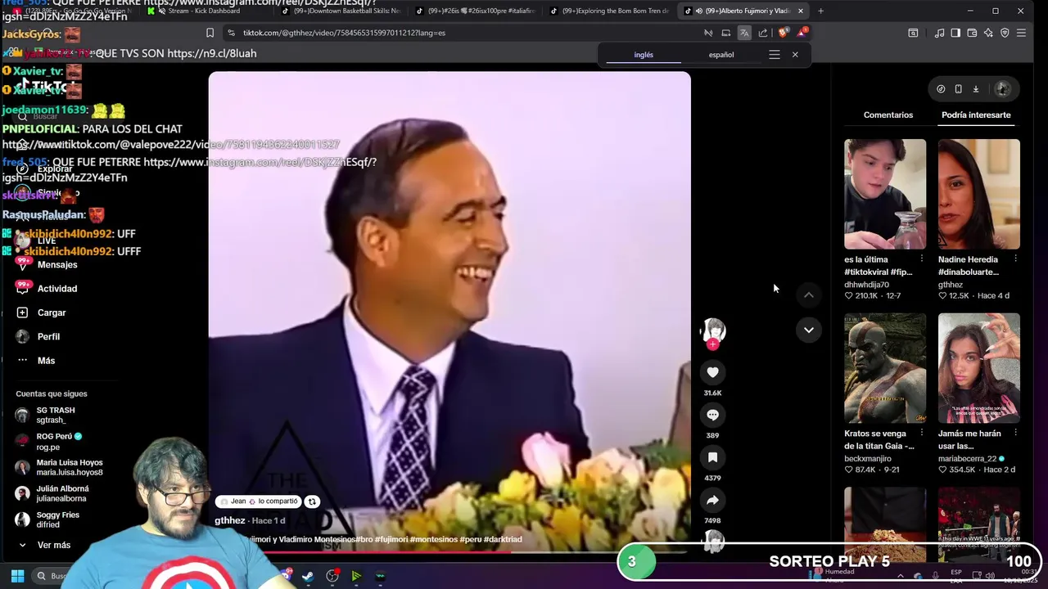
Task: Open the OBS icon on the taskbar
Action: (332, 576)
